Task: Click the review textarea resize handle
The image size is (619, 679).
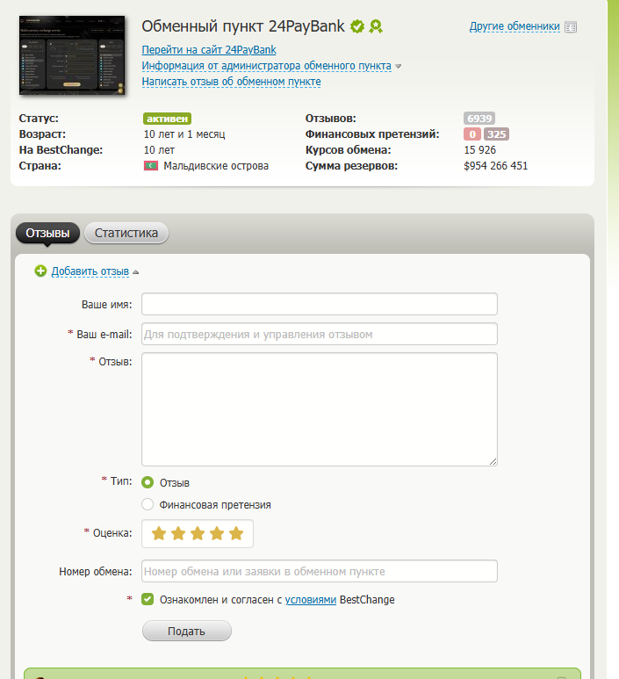Action: tap(493, 462)
